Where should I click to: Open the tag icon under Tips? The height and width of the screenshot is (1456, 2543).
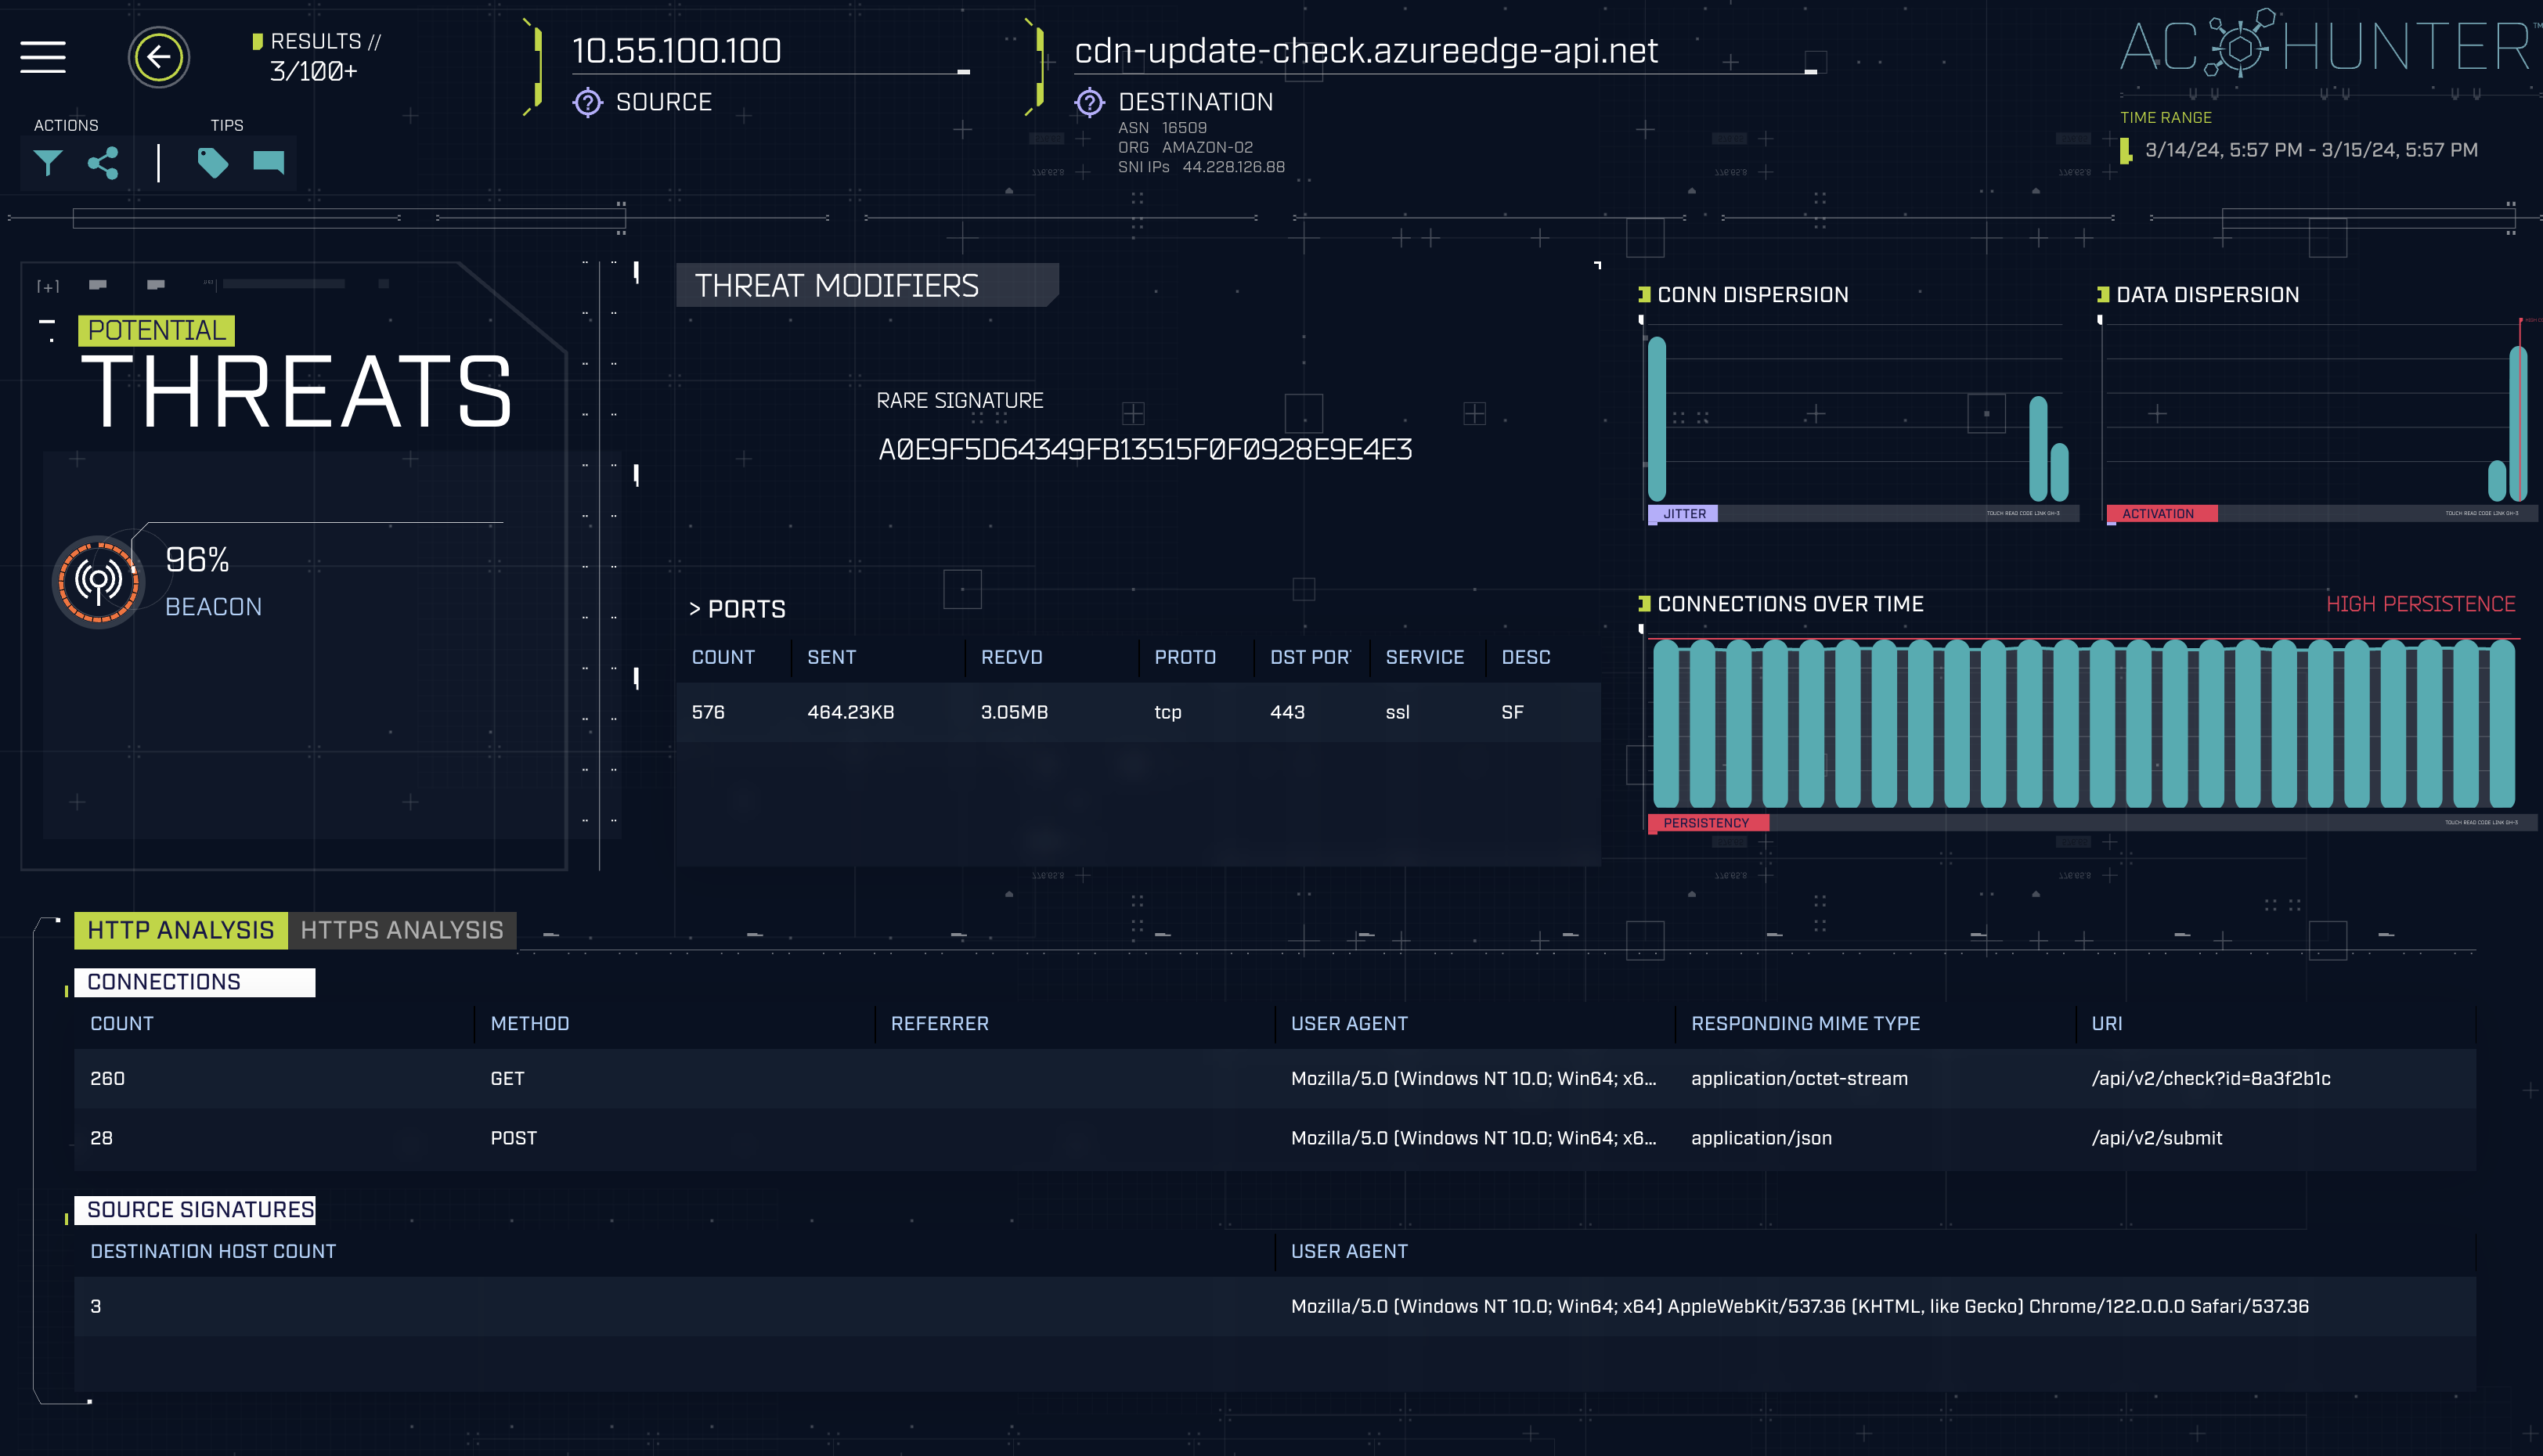pos(212,163)
